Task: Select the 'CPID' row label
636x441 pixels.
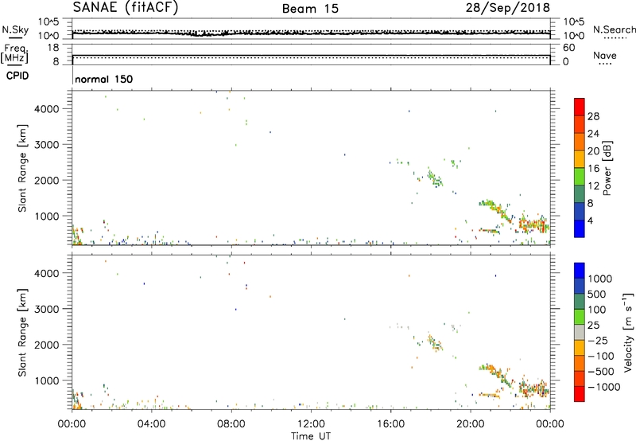Action: pos(17,76)
